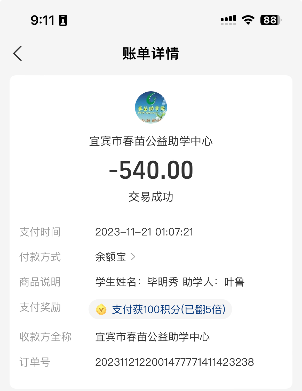Tap the 支付奖励 row label
The height and width of the screenshot is (391, 302).
(40, 307)
